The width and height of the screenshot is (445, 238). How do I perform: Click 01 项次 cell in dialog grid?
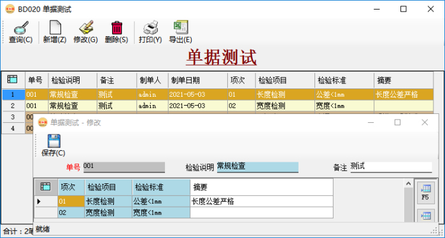71,201
